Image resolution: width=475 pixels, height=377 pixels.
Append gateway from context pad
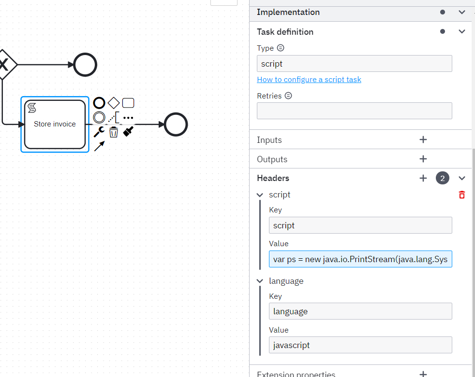[114, 103]
